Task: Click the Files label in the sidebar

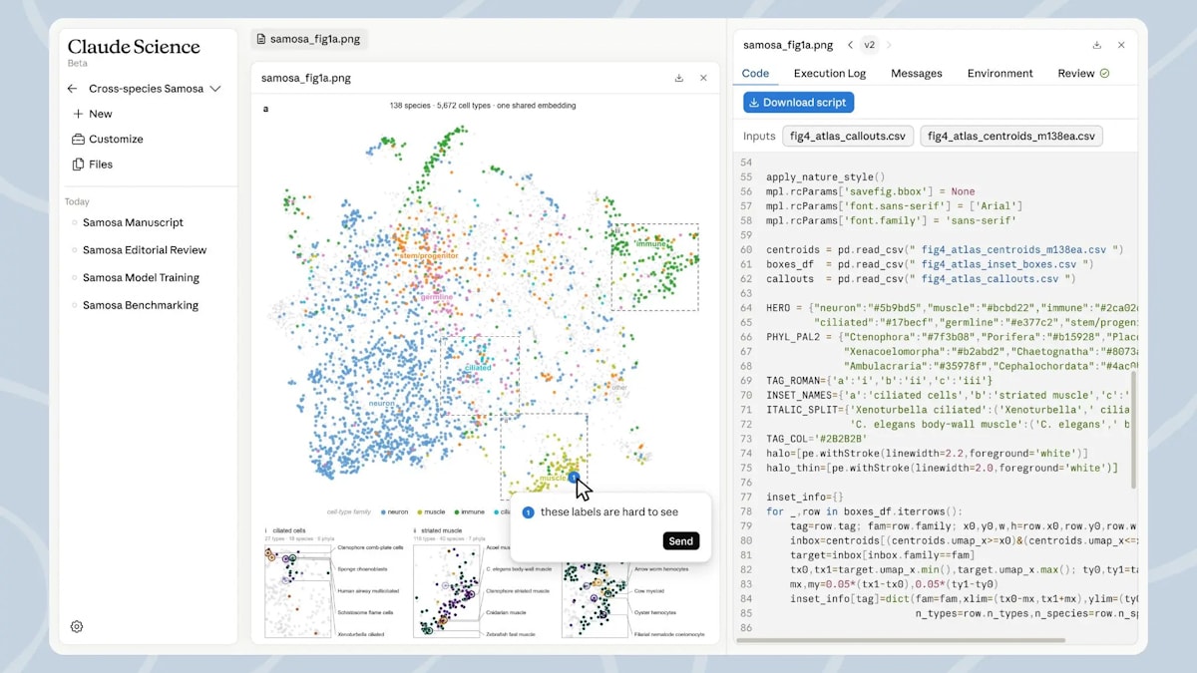Action: pyautogui.click(x=101, y=165)
